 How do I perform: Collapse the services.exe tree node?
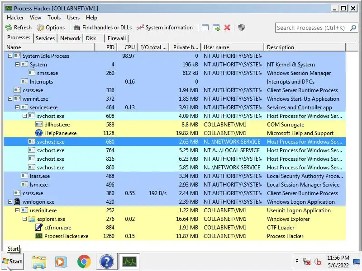[x=17, y=107]
